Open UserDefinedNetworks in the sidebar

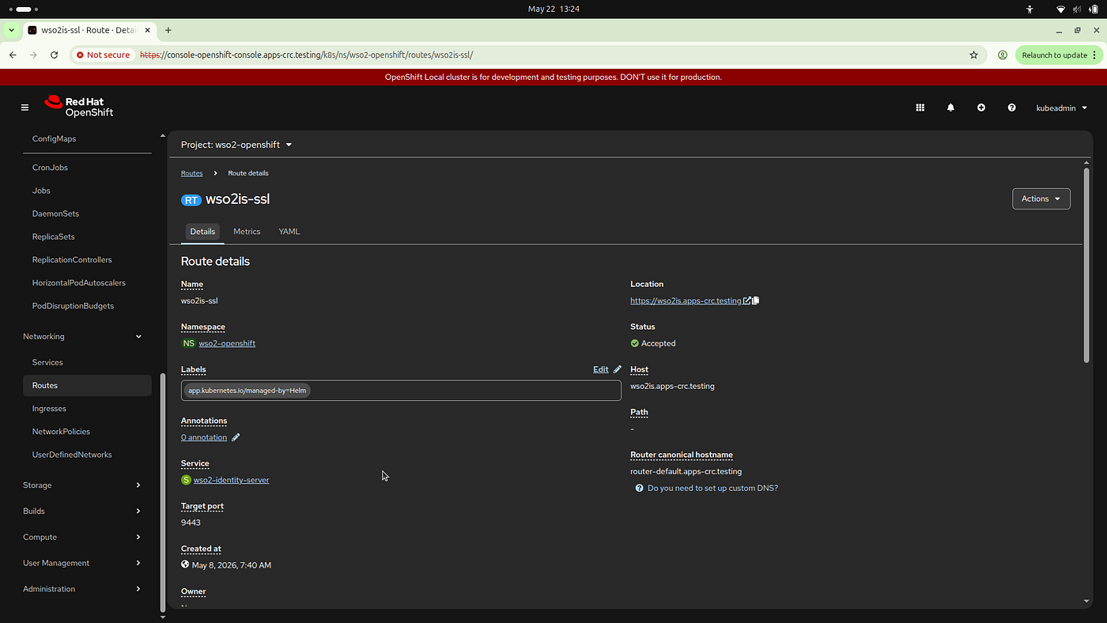72,454
